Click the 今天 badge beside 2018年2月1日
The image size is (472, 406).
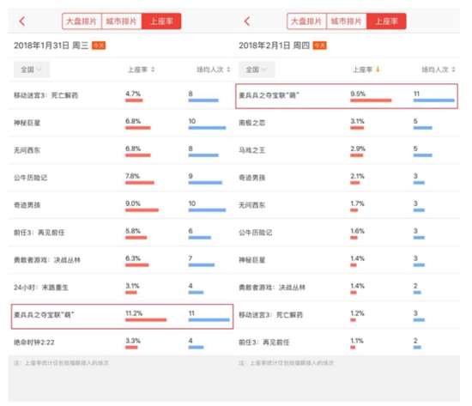coord(320,45)
